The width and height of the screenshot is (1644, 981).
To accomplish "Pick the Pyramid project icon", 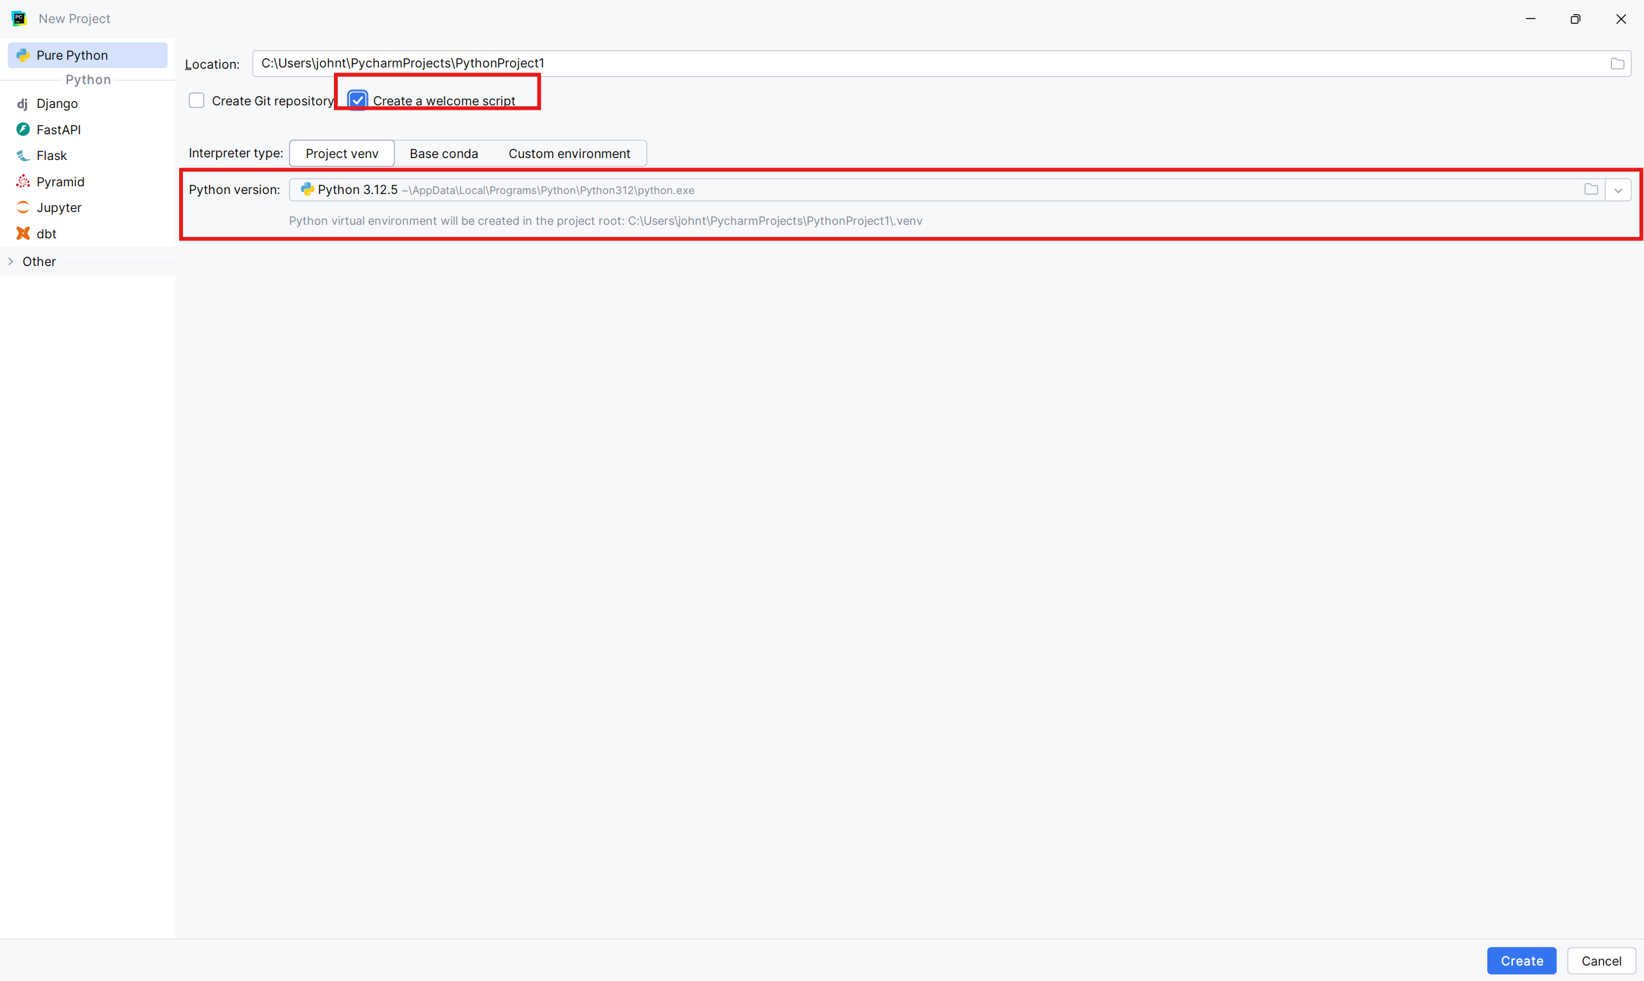I will click(x=22, y=181).
